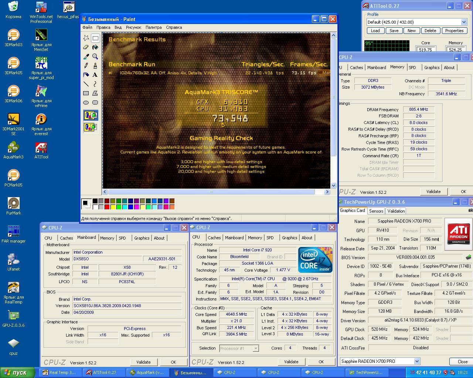Switch to Real Temp in the taskbar

click(x=60, y=372)
